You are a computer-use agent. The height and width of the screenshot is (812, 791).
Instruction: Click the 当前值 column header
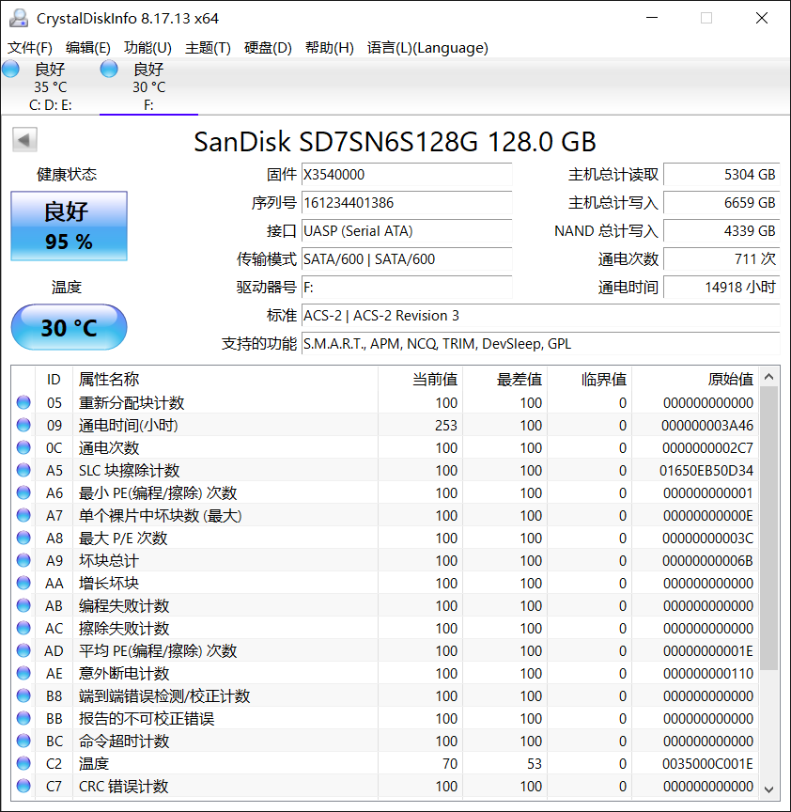point(420,379)
